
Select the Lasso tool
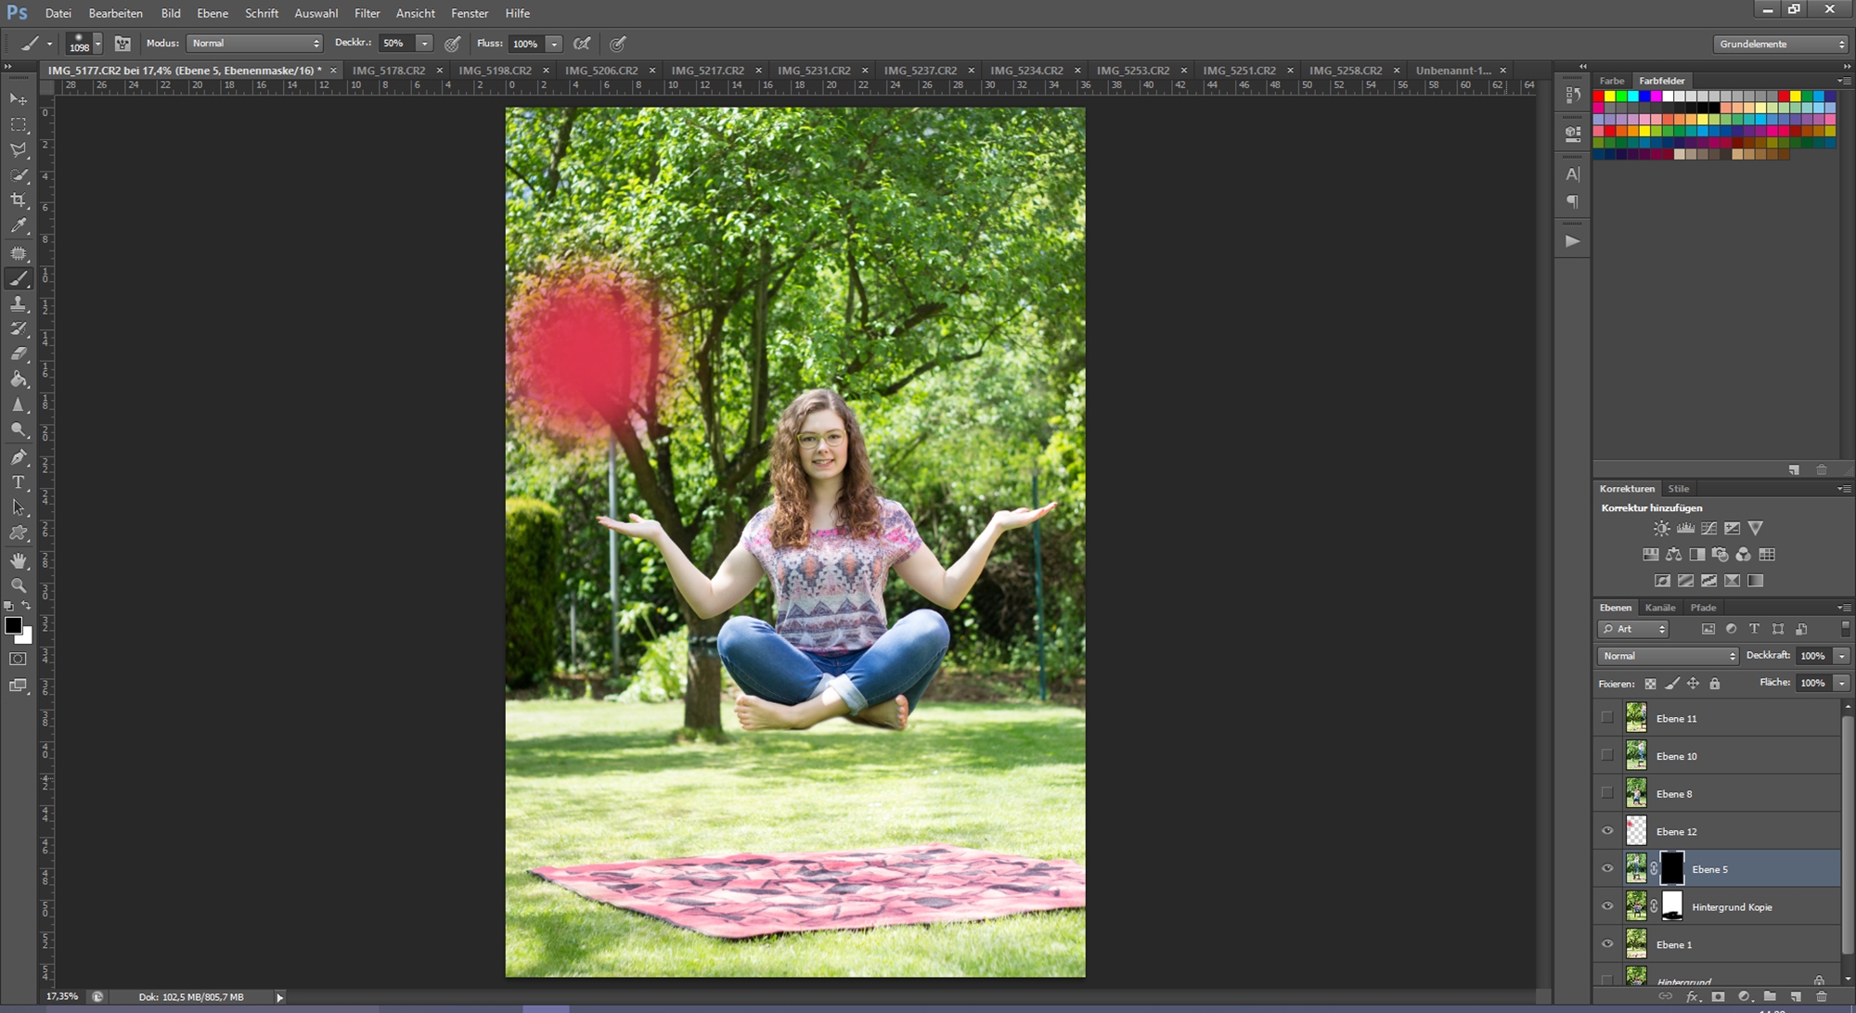pyautogui.click(x=19, y=149)
